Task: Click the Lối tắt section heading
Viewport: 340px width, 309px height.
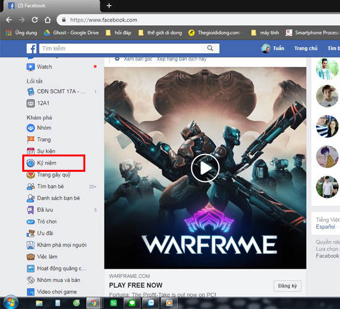Action: click(35, 82)
